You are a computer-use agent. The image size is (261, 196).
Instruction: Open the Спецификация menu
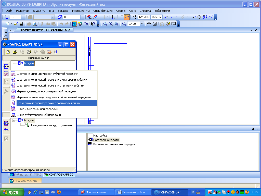point(103,11)
